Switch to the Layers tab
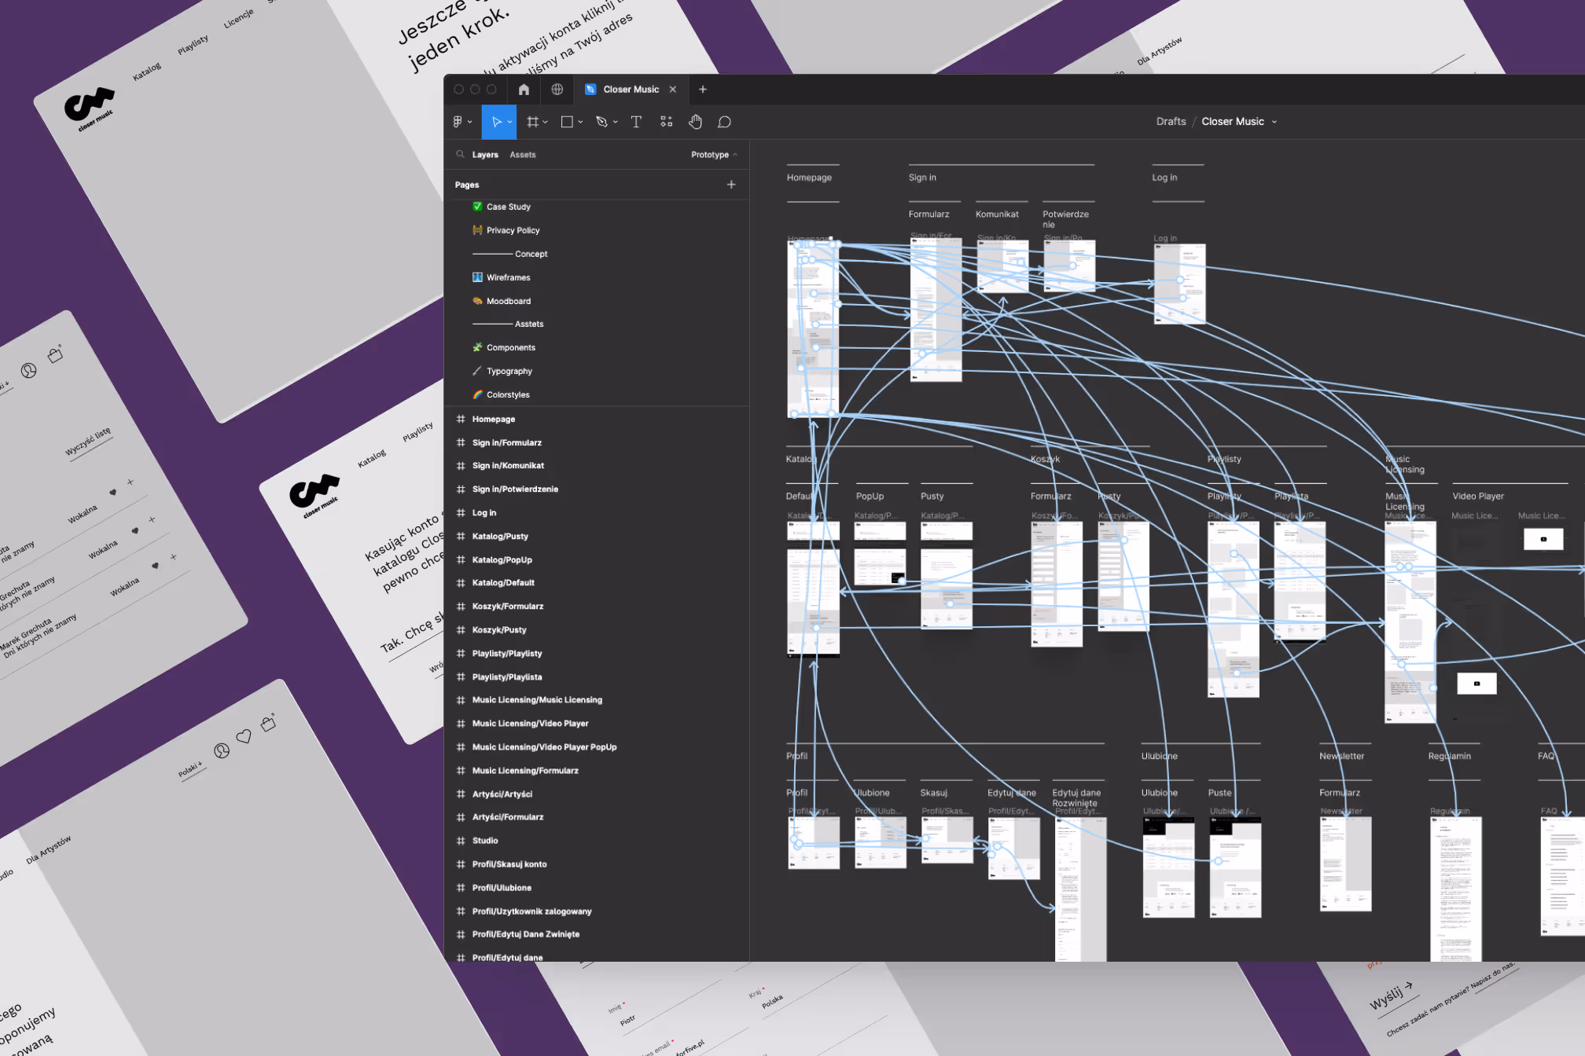 (x=485, y=155)
